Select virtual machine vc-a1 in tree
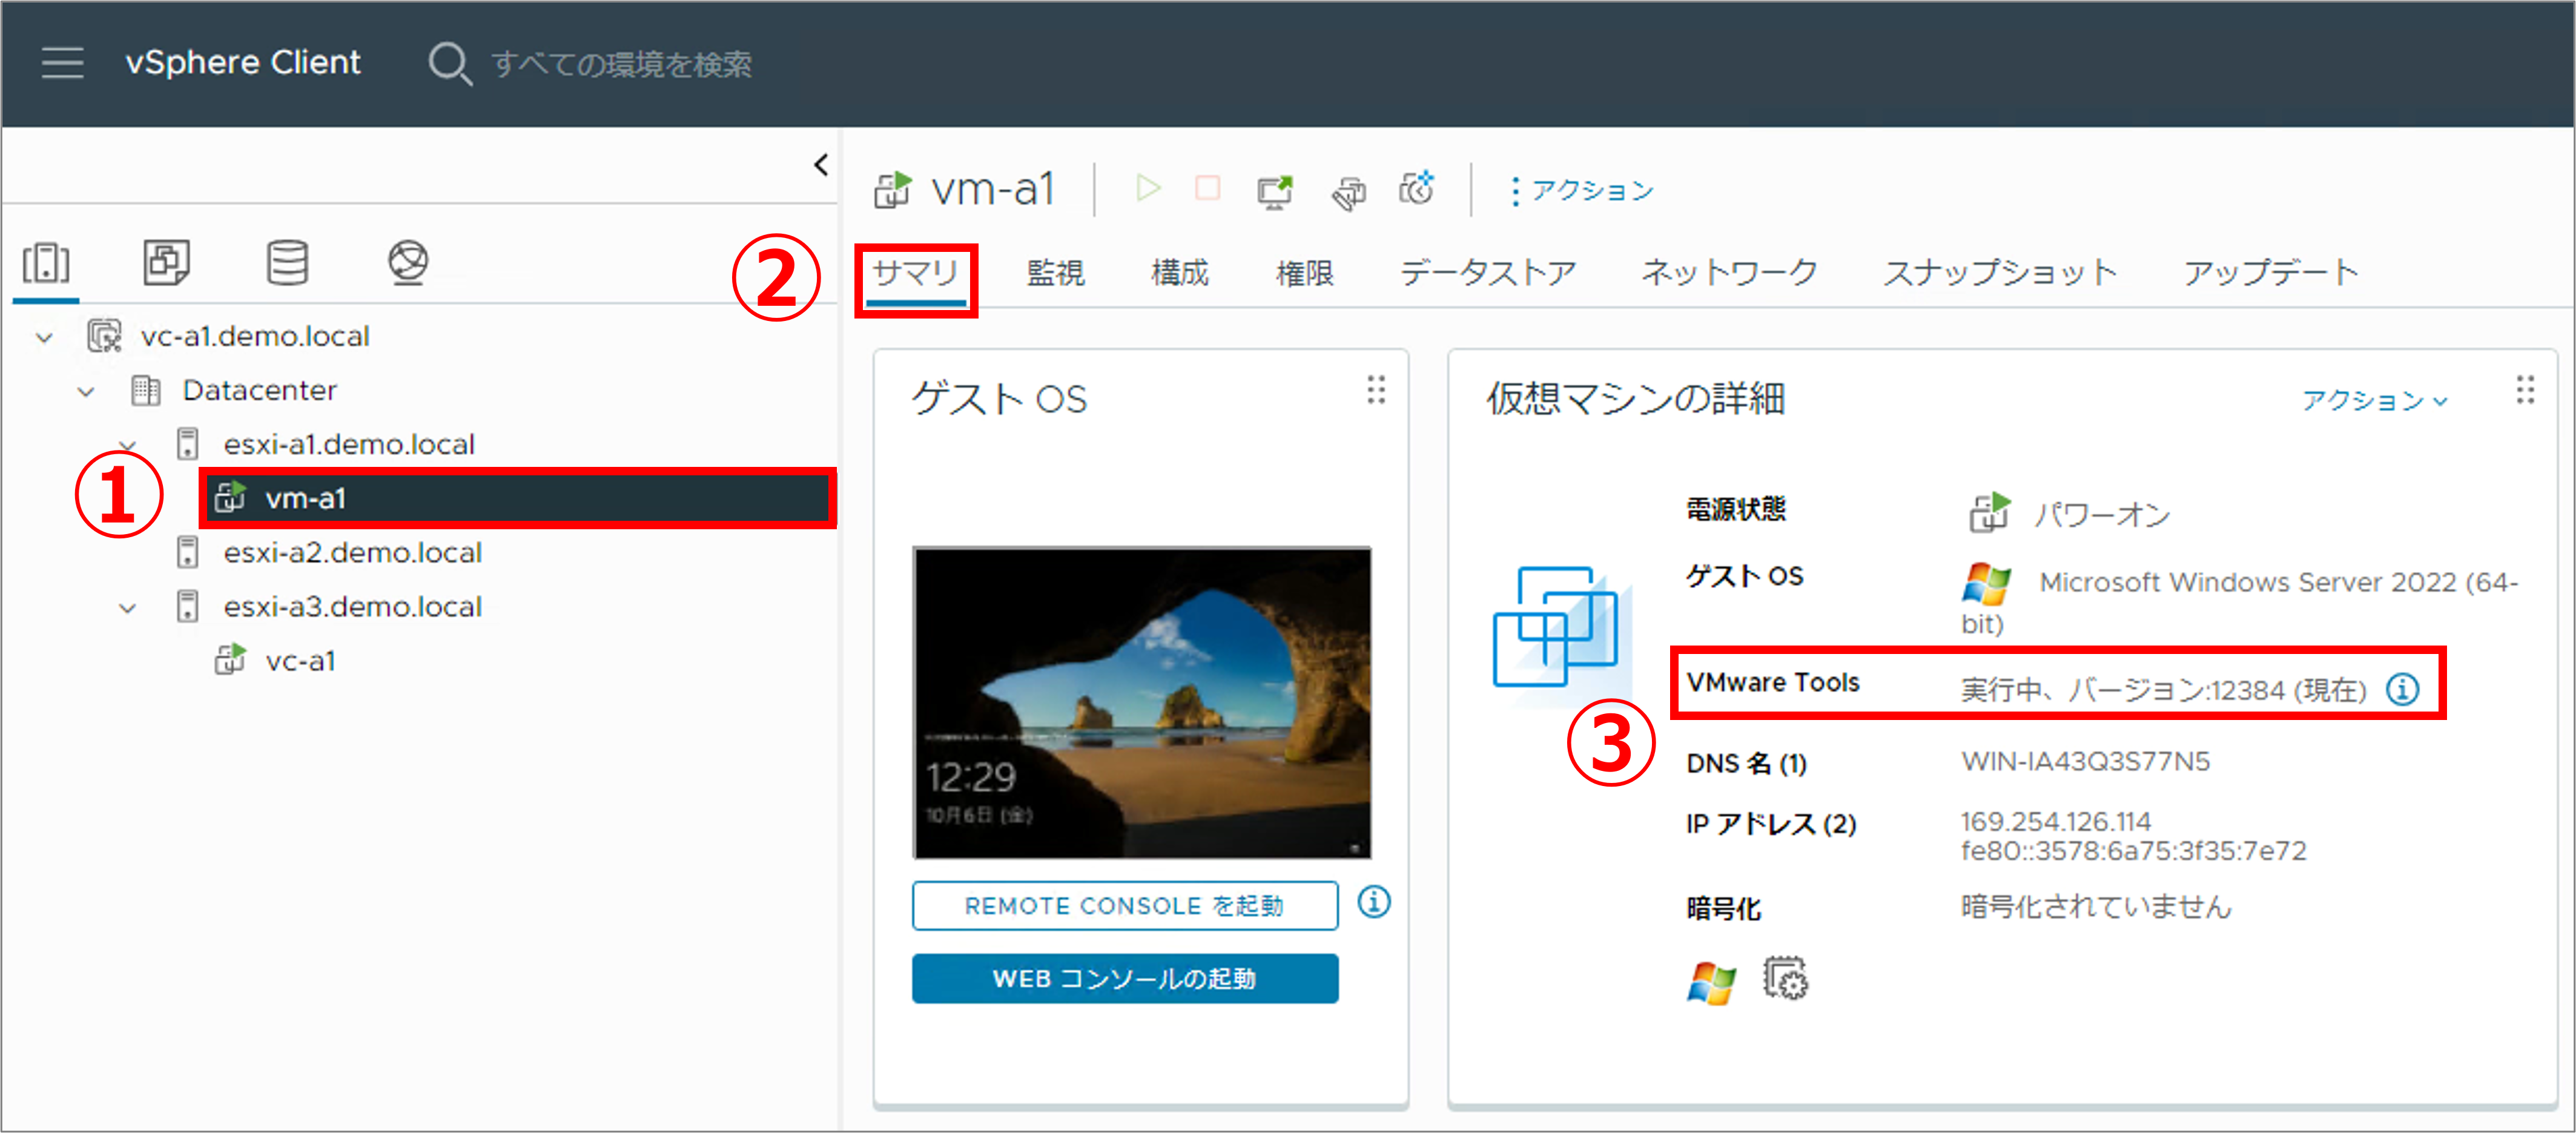The image size is (2576, 1133). point(300,661)
